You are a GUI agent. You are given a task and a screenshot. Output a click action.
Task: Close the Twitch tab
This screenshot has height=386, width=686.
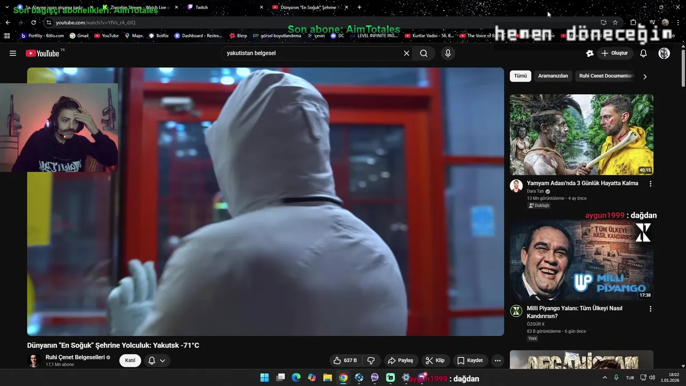coord(261,7)
